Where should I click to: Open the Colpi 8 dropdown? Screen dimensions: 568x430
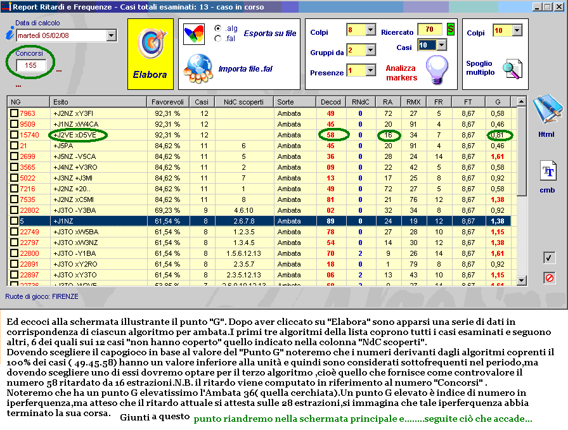[x=371, y=30]
